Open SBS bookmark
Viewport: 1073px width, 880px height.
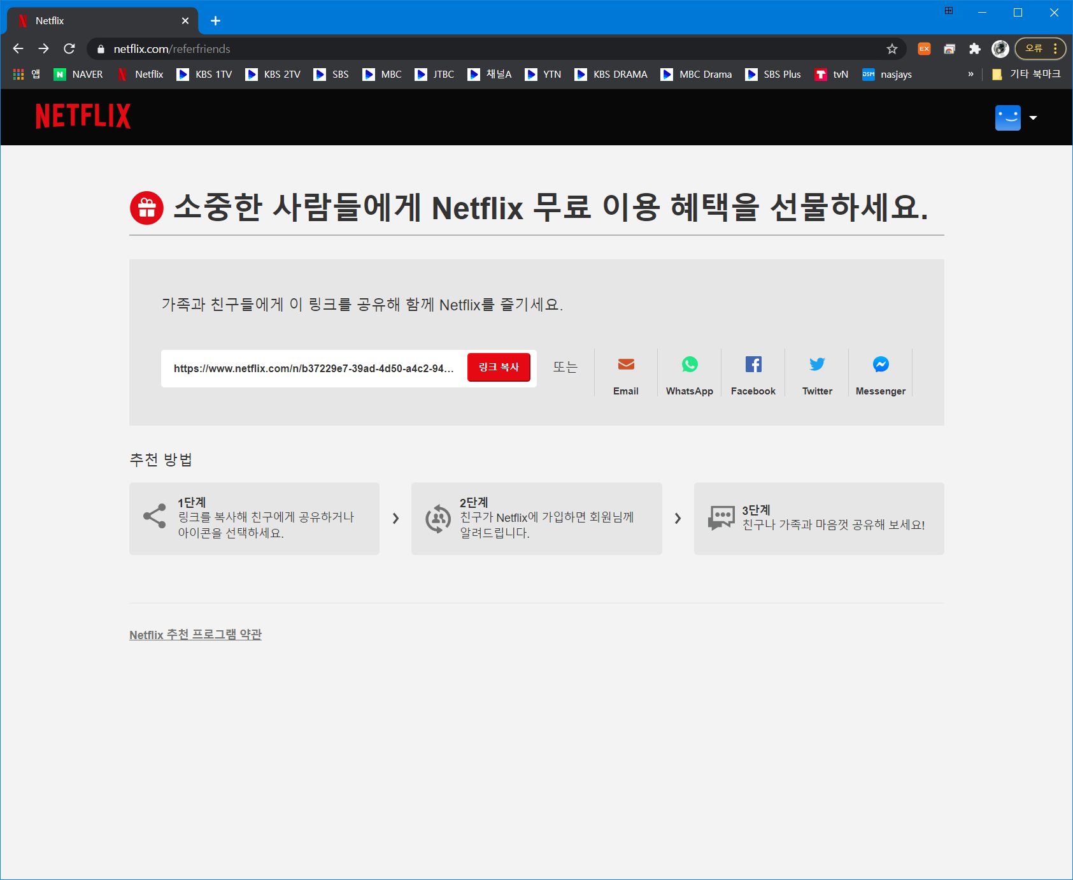331,75
